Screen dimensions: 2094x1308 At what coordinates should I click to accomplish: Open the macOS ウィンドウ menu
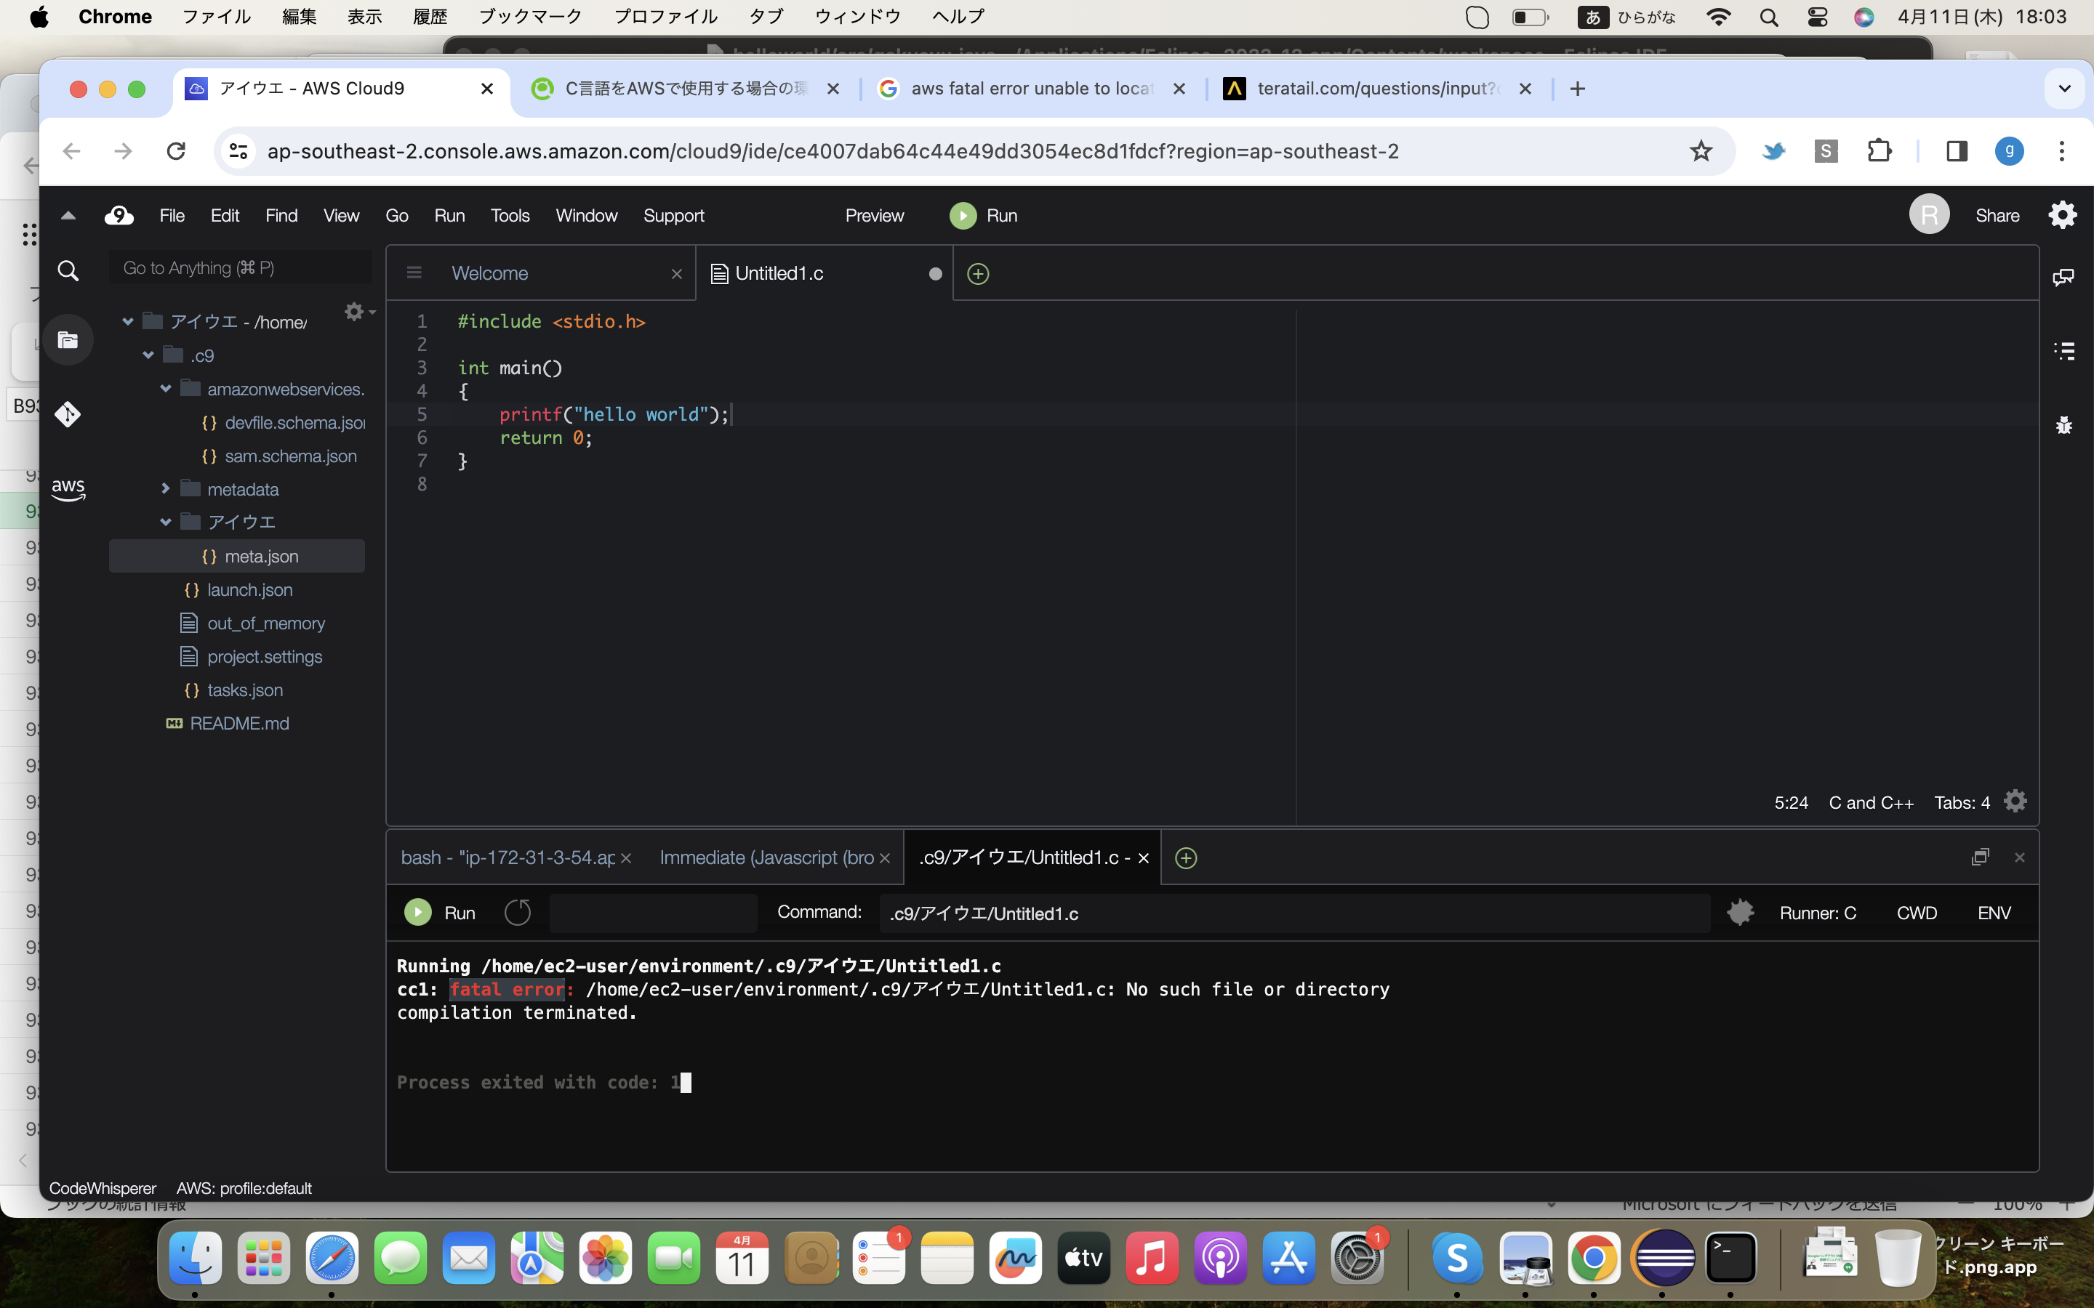pyautogui.click(x=857, y=17)
